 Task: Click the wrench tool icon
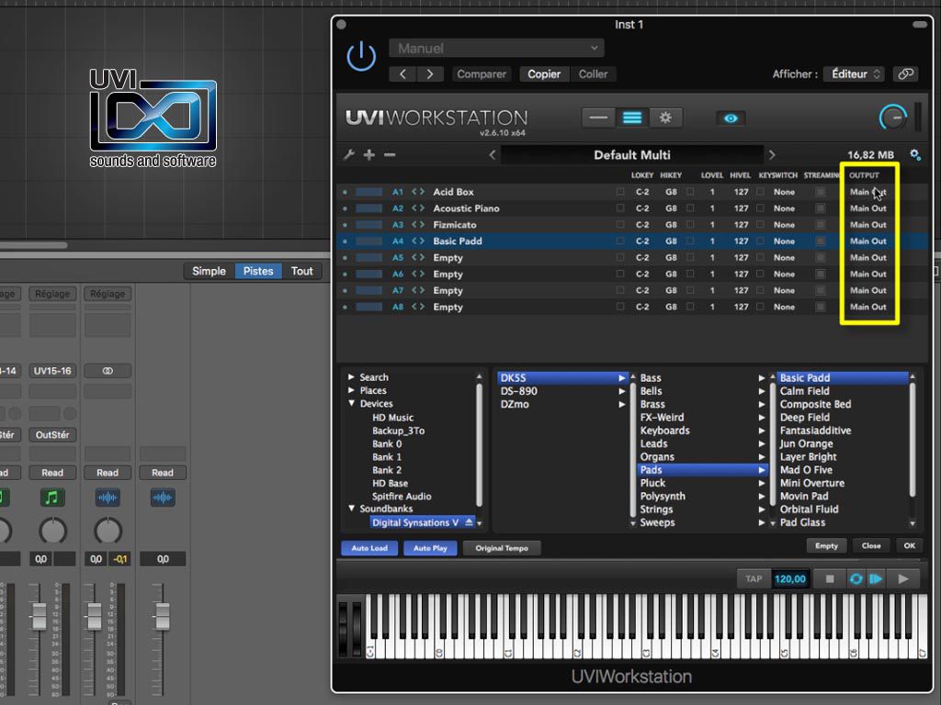tap(348, 154)
